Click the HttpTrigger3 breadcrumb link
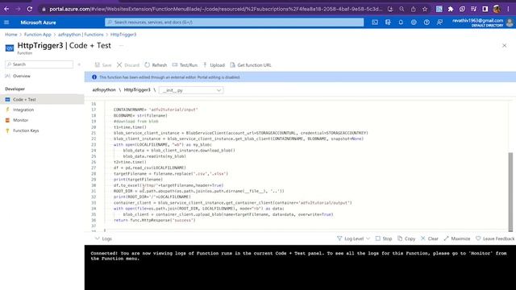The image size is (516, 290). [x=123, y=35]
